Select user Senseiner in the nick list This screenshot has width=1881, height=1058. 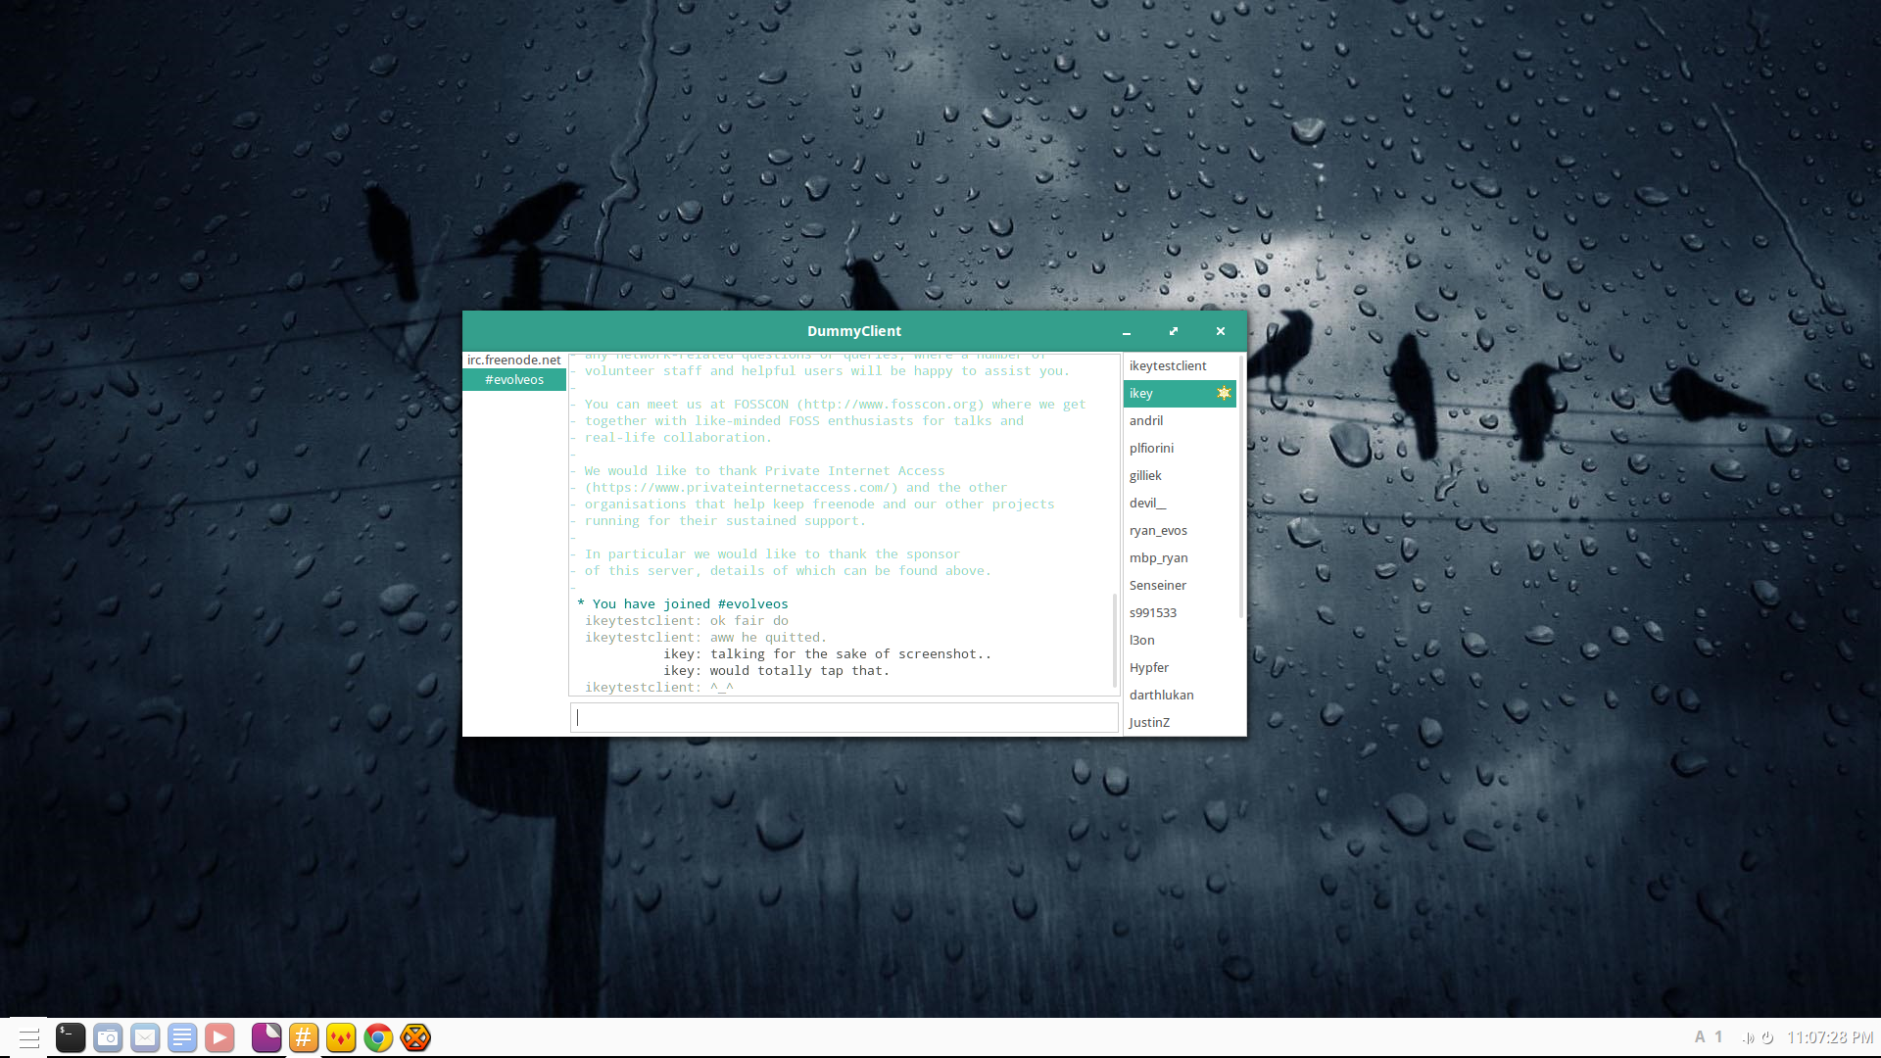1180,585
